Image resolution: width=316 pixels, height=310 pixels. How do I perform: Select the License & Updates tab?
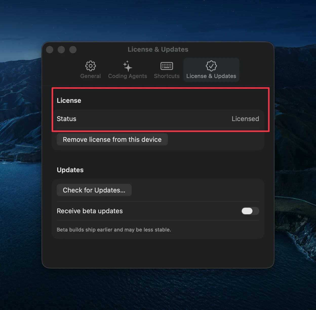[211, 70]
